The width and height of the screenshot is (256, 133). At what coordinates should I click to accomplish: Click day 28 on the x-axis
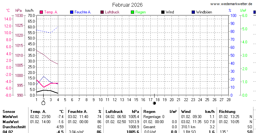click(228, 99)
